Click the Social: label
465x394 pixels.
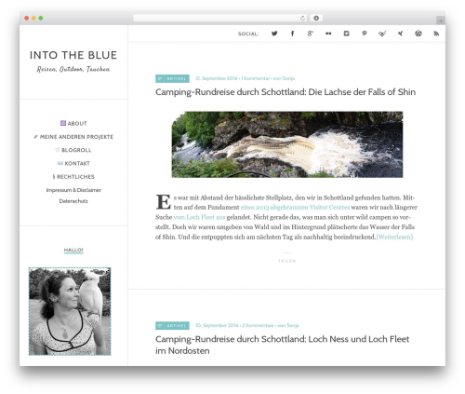click(248, 34)
